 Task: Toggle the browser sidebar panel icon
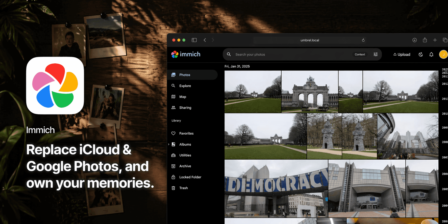point(194,40)
